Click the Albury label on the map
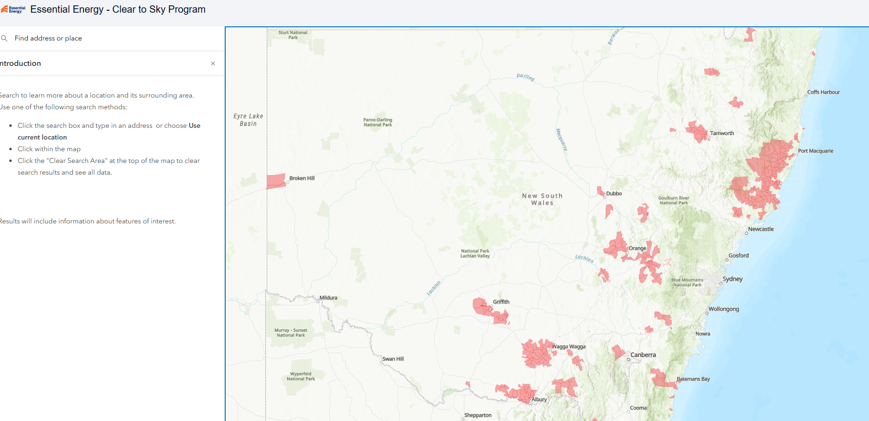 [539, 400]
